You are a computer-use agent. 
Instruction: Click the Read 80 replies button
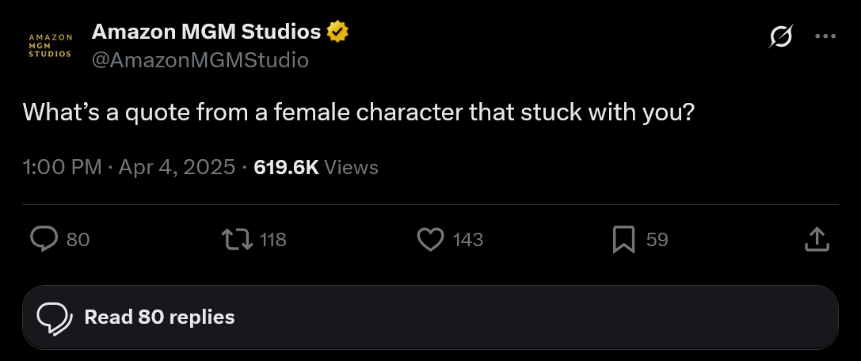[x=430, y=317]
